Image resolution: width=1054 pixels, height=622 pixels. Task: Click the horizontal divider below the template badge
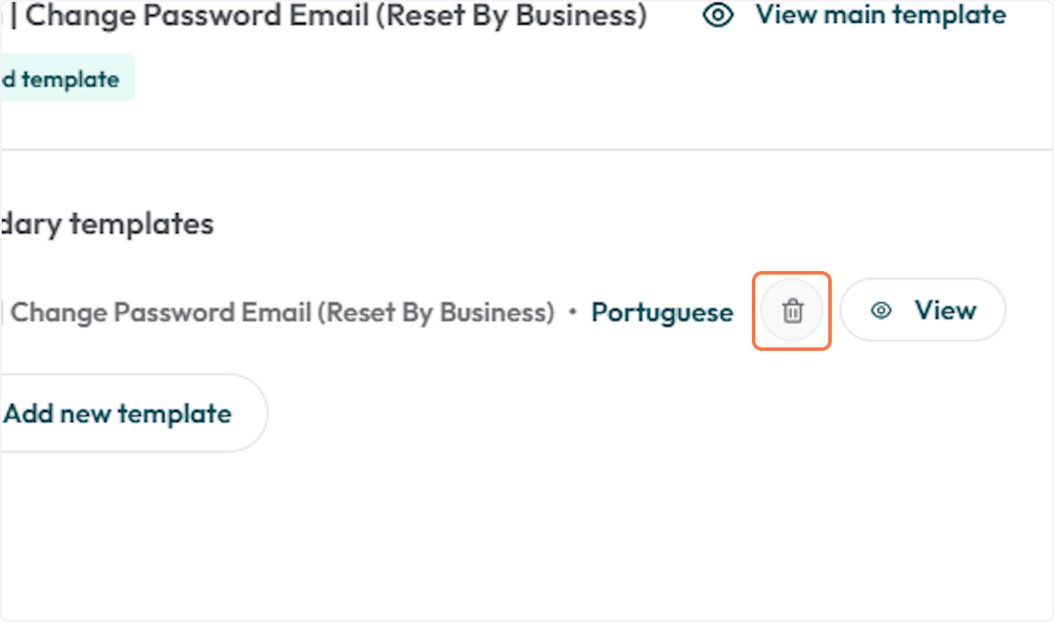[x=527, y=149]
